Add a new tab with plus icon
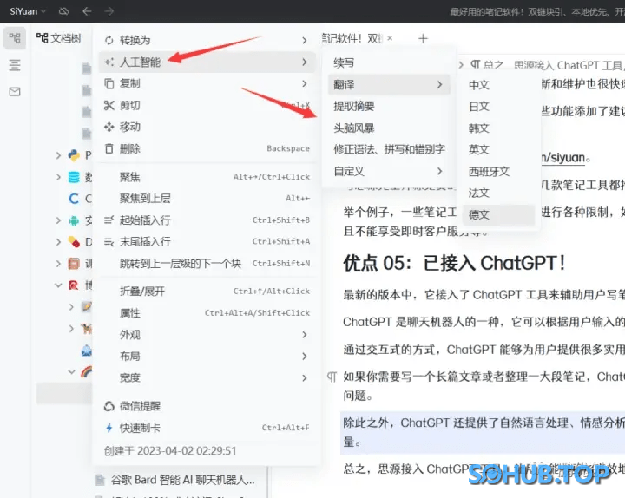625x498 pixels. pos(423,38)
